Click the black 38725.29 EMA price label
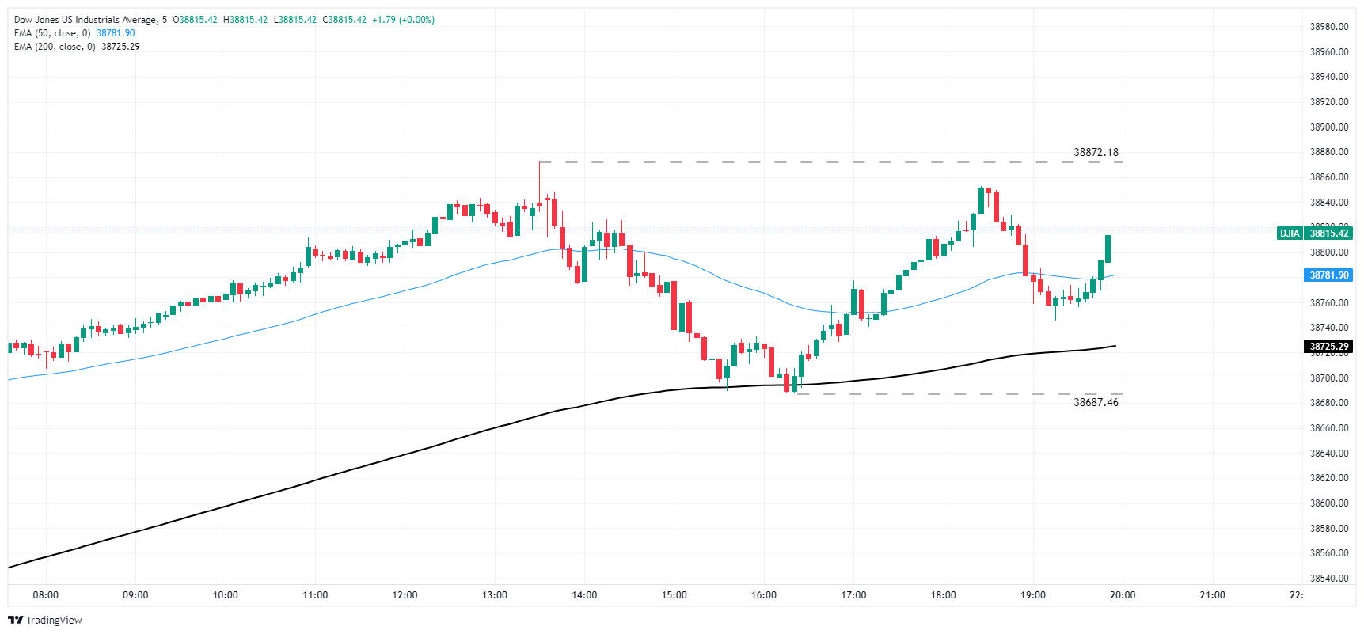 point(1328,347)
